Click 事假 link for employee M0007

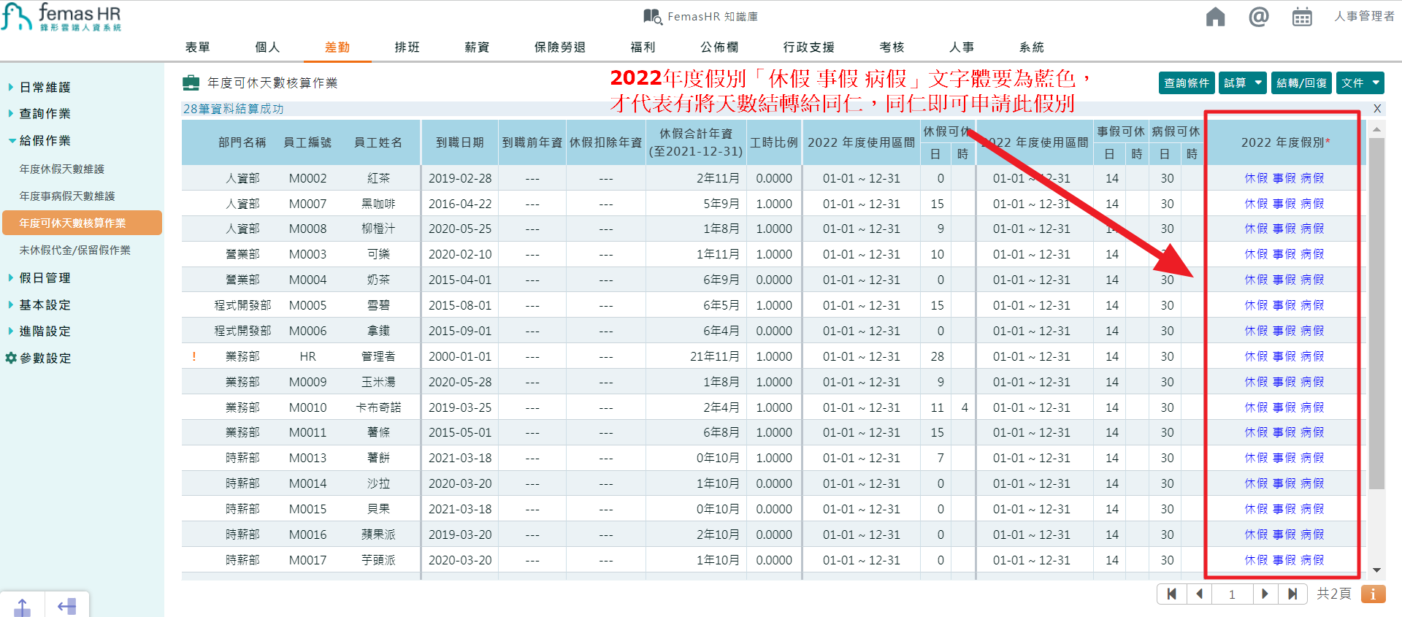pos(1284,204)
